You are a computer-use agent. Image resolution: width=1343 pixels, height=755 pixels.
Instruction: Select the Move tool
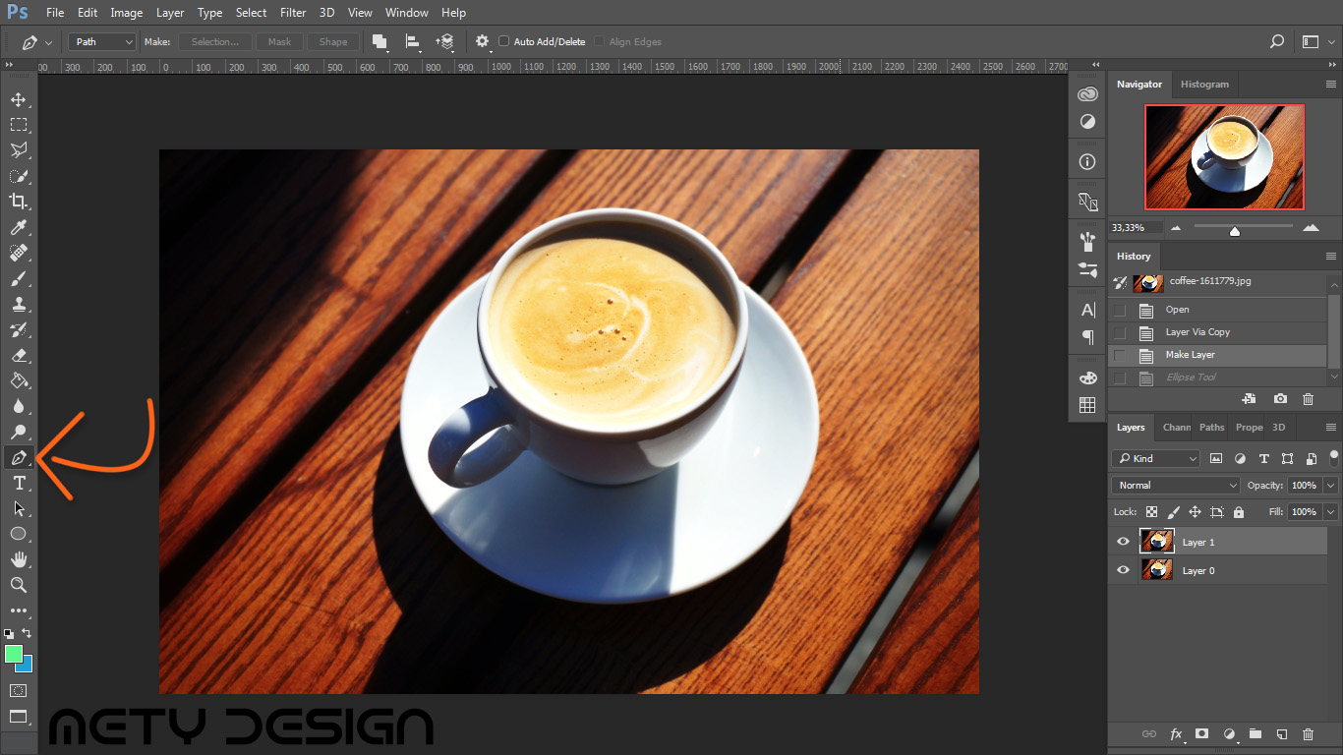click(x=18, y=99)
